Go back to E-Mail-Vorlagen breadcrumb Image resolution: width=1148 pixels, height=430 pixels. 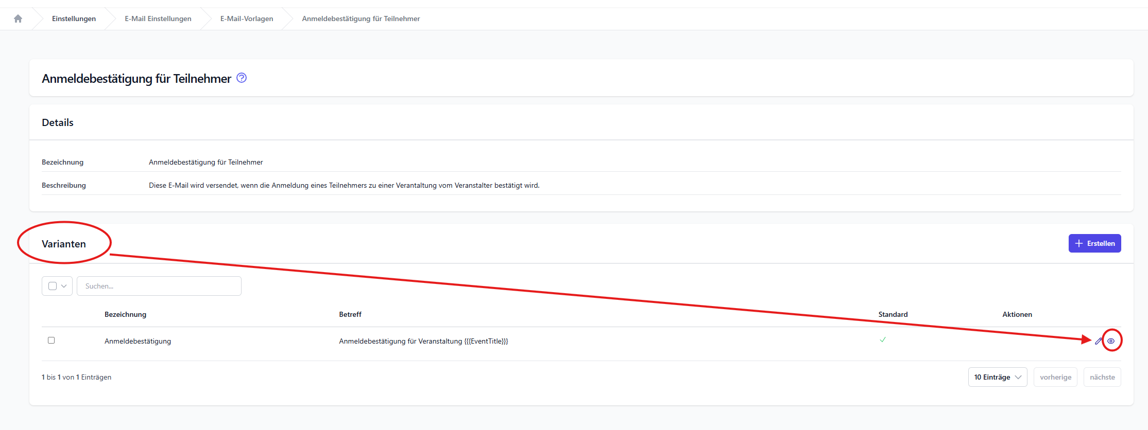pos(247,19)
